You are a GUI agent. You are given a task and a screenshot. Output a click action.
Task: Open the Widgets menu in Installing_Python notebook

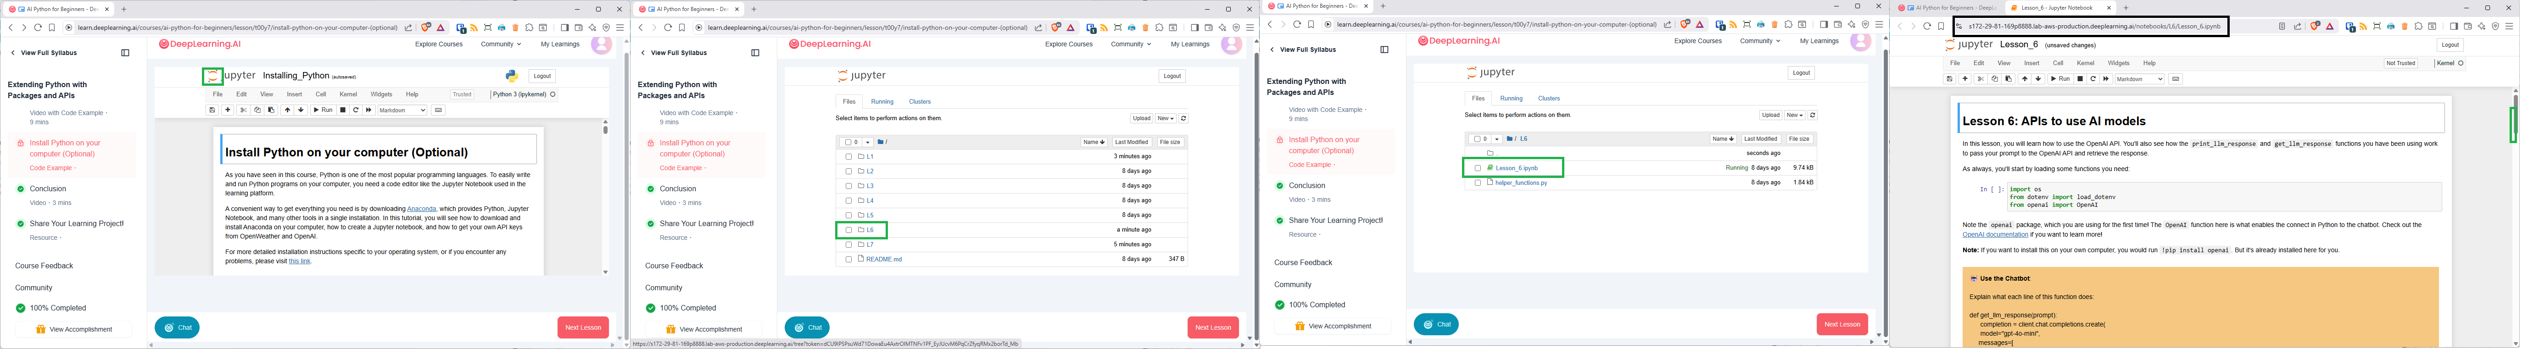[381, 95]
